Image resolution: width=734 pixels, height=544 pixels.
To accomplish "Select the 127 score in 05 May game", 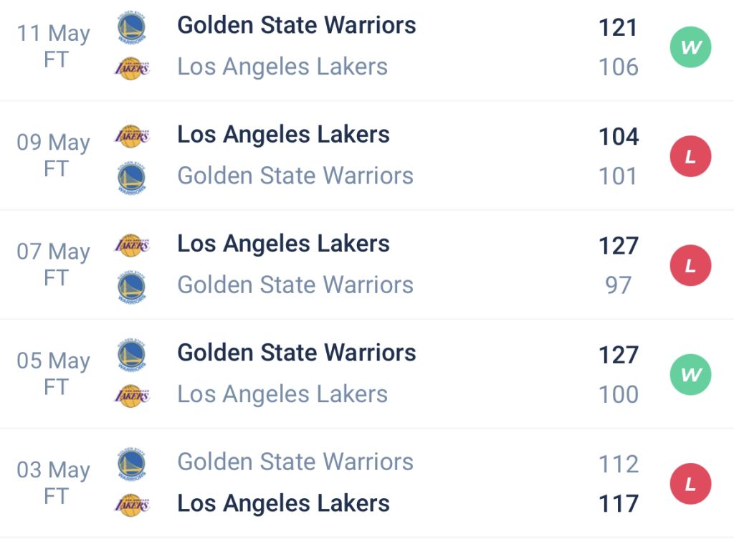I will [619, 355].
